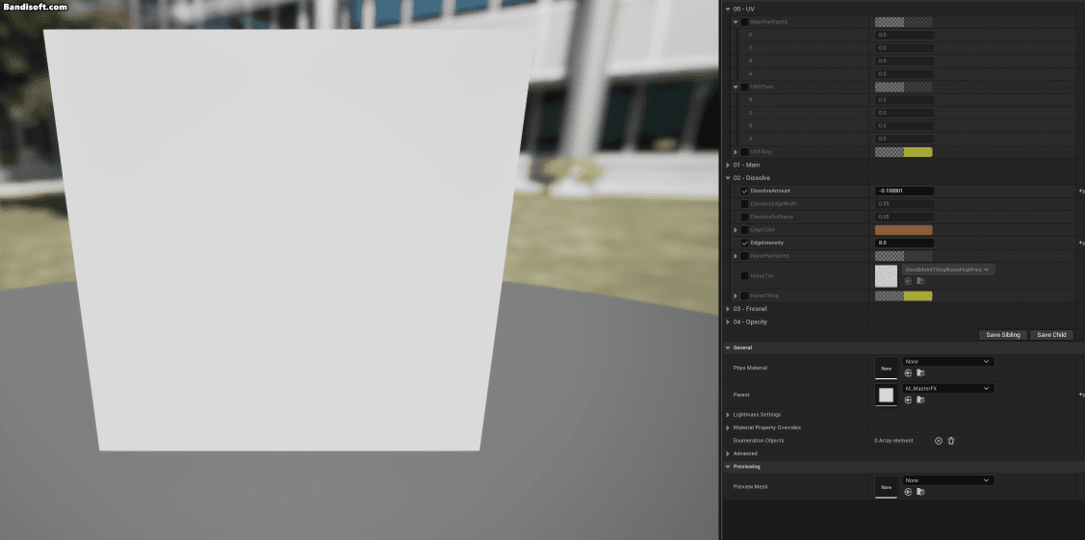Remove all Enumeration Objects array elements
This screenshot has height=540, width=1085.
[951, 441]
